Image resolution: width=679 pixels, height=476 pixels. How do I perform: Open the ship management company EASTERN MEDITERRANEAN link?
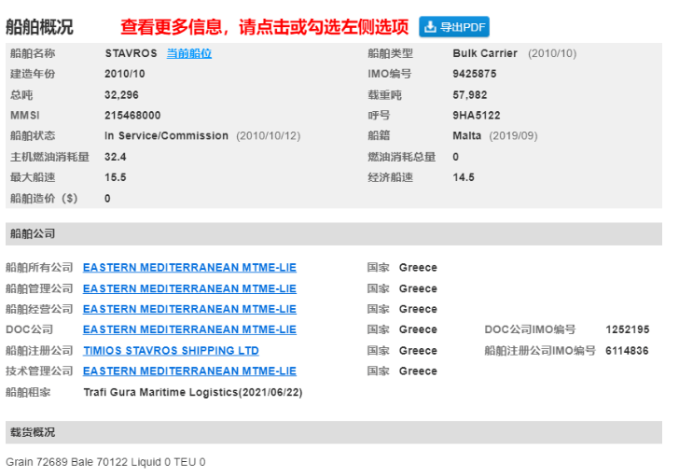189,288
